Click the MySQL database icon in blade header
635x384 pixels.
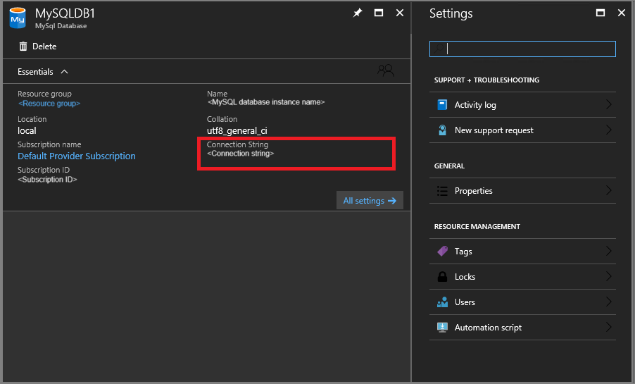18,18
